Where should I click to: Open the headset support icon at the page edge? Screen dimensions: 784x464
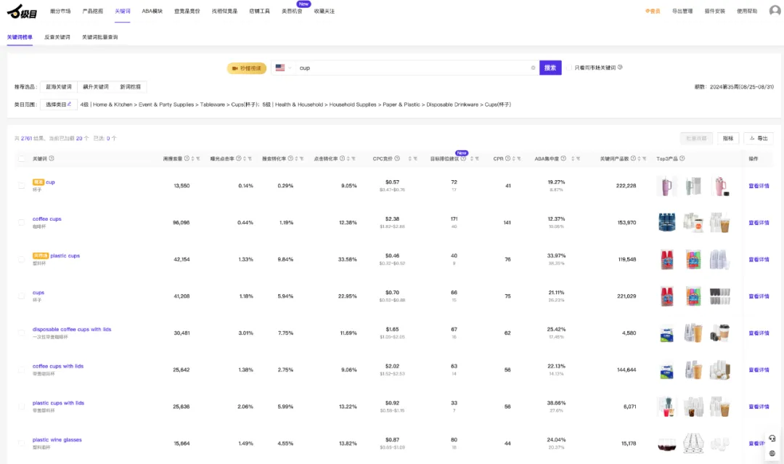tap(772, 439)
